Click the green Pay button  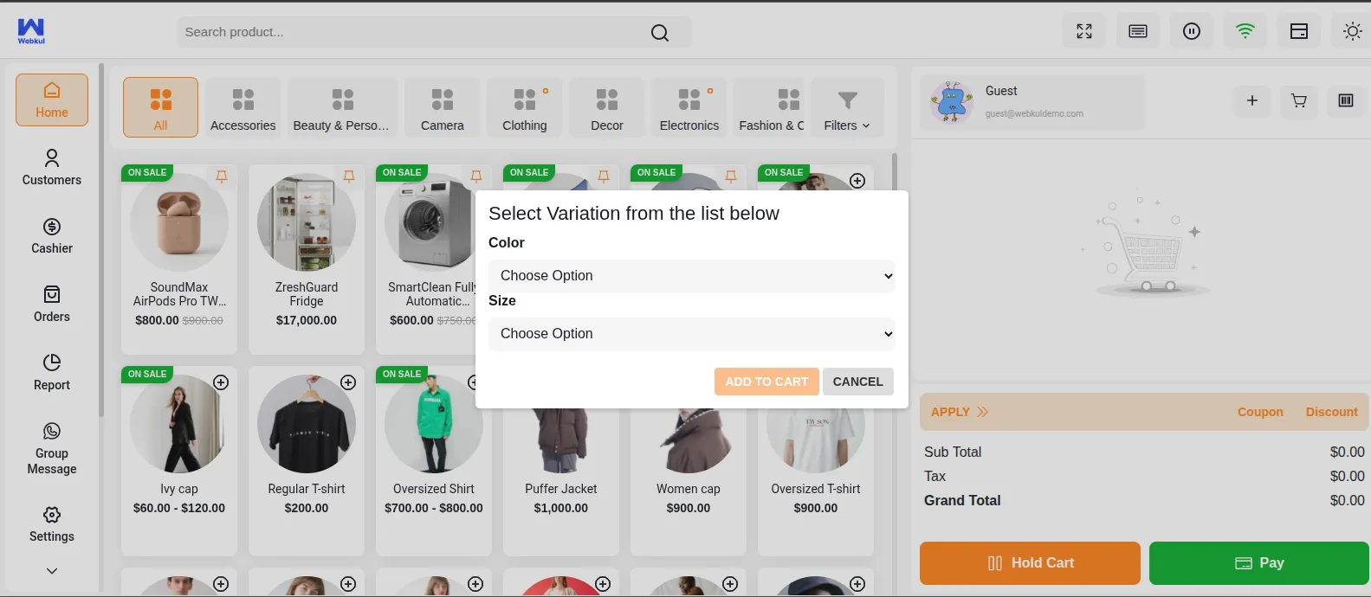tap(1259, 563)
